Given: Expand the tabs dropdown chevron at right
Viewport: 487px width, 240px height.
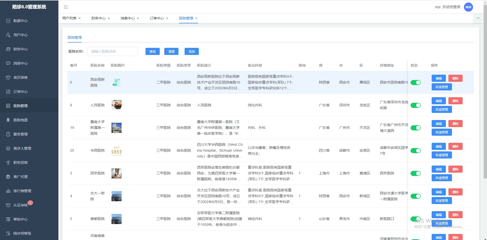Looking at the screenshot, I should click(478, 18).
